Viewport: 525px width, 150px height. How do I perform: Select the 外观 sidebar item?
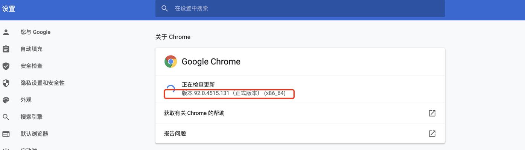(x=26, y=100)
